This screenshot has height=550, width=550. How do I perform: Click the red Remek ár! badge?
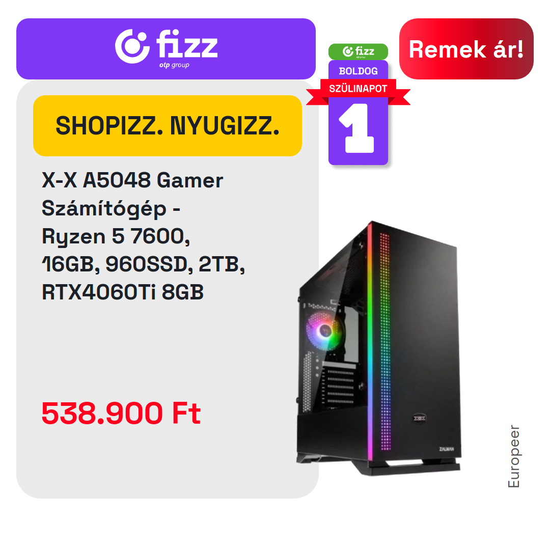click(466, 49)
